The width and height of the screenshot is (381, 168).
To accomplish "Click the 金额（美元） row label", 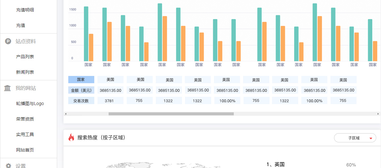I will point(81,90).
